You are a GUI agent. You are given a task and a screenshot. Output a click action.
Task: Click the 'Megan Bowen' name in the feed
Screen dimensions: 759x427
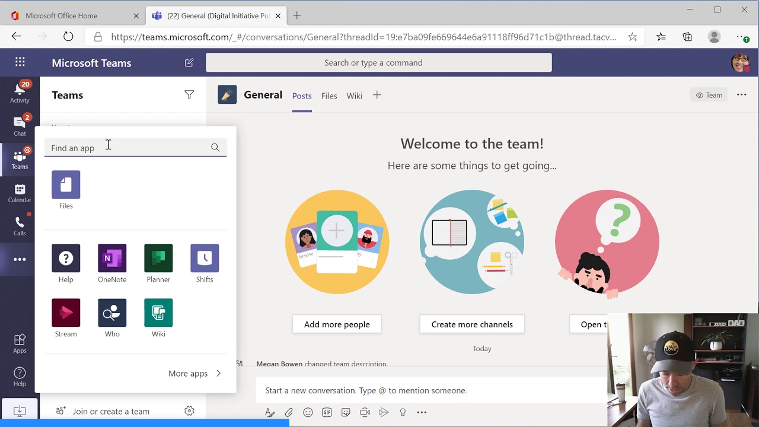tap(279, 364)
